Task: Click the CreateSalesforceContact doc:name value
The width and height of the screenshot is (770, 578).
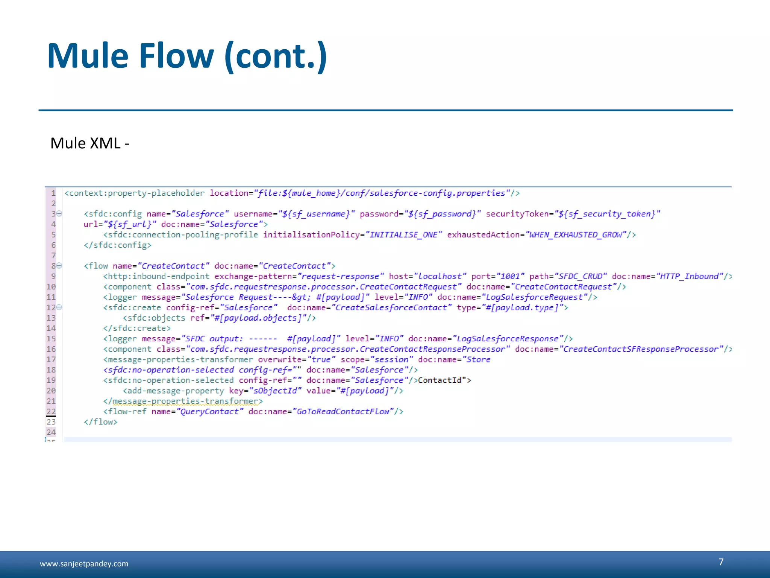Action: click(x=391, y=307)
